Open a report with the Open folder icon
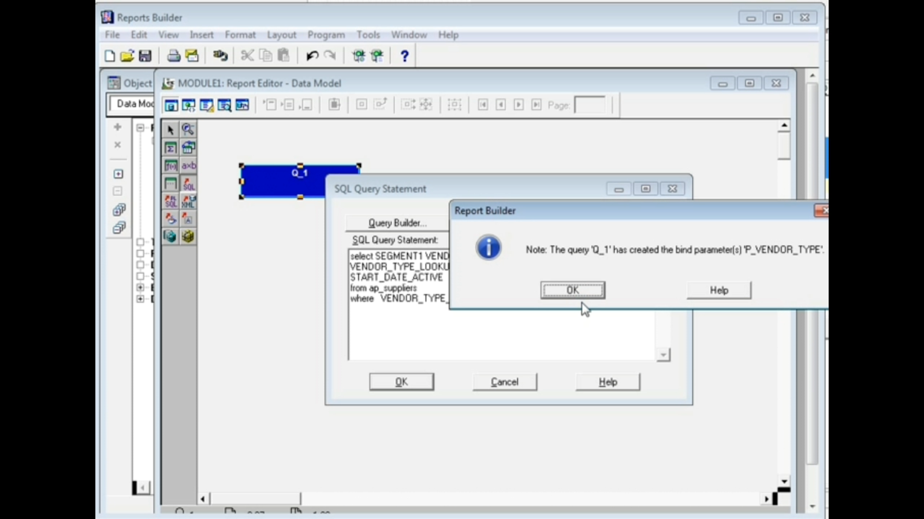Screen dimensions: 924x519 click(x=128, y=55)
